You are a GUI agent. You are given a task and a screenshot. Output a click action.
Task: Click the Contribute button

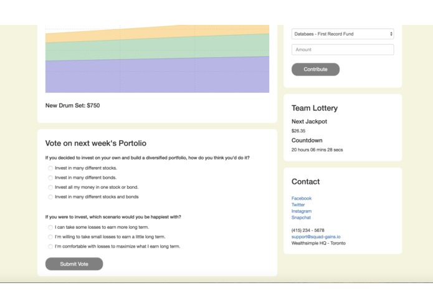[315, 69]
